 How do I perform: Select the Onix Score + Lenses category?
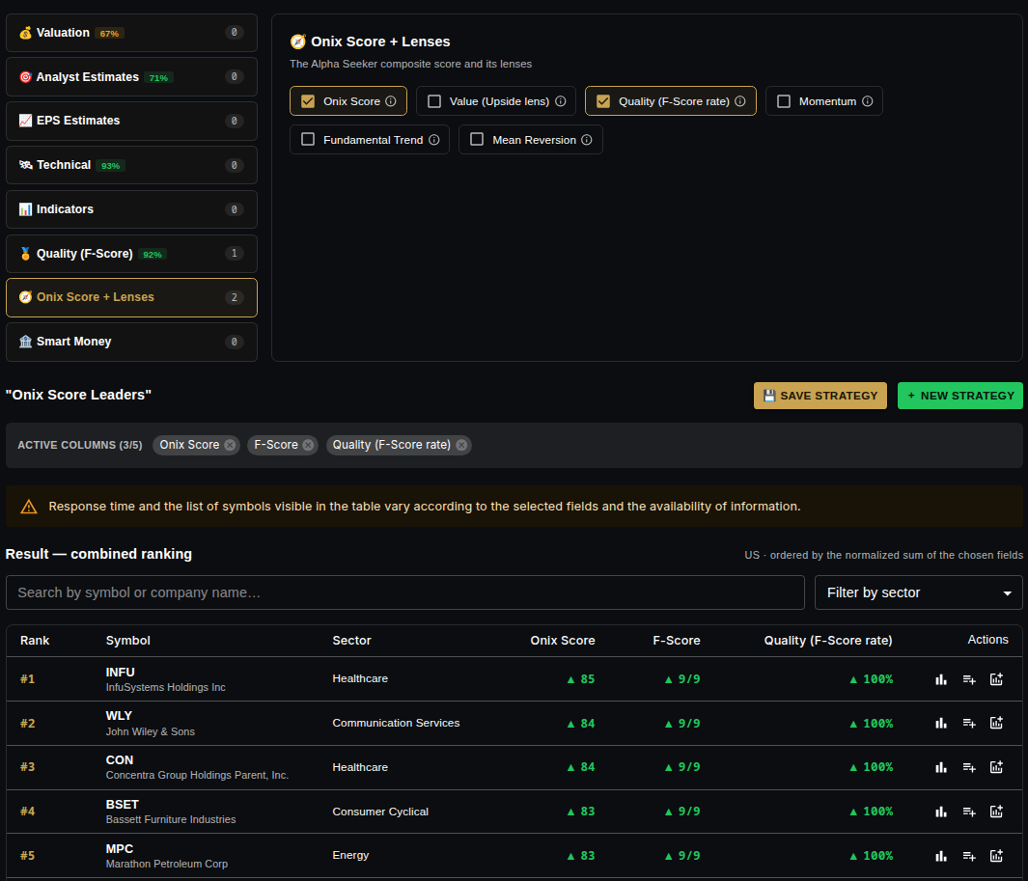(x=132, y=297)
